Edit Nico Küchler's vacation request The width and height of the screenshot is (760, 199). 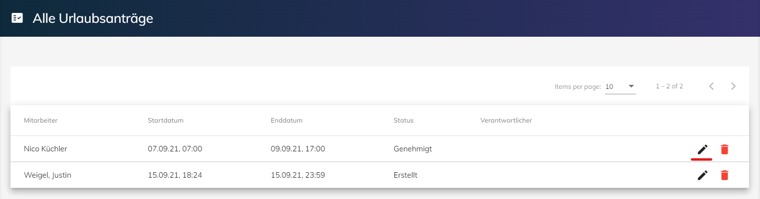(x=702, y=149)
